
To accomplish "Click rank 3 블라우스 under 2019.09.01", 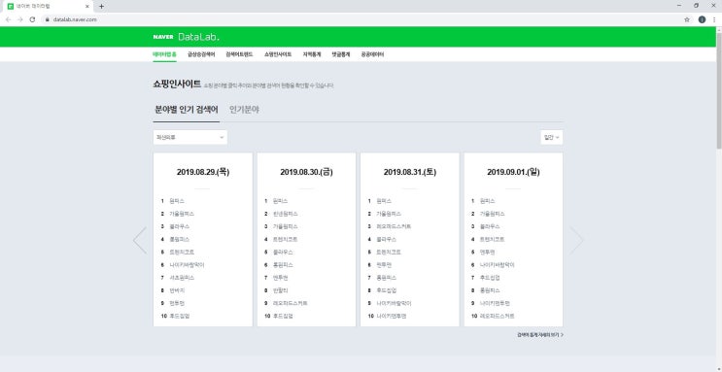I will tap(491, 226).
